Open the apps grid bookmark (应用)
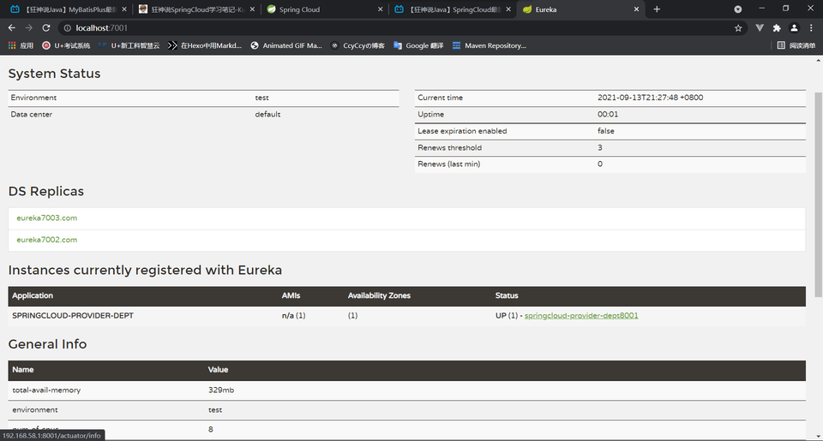 (21, 45)
